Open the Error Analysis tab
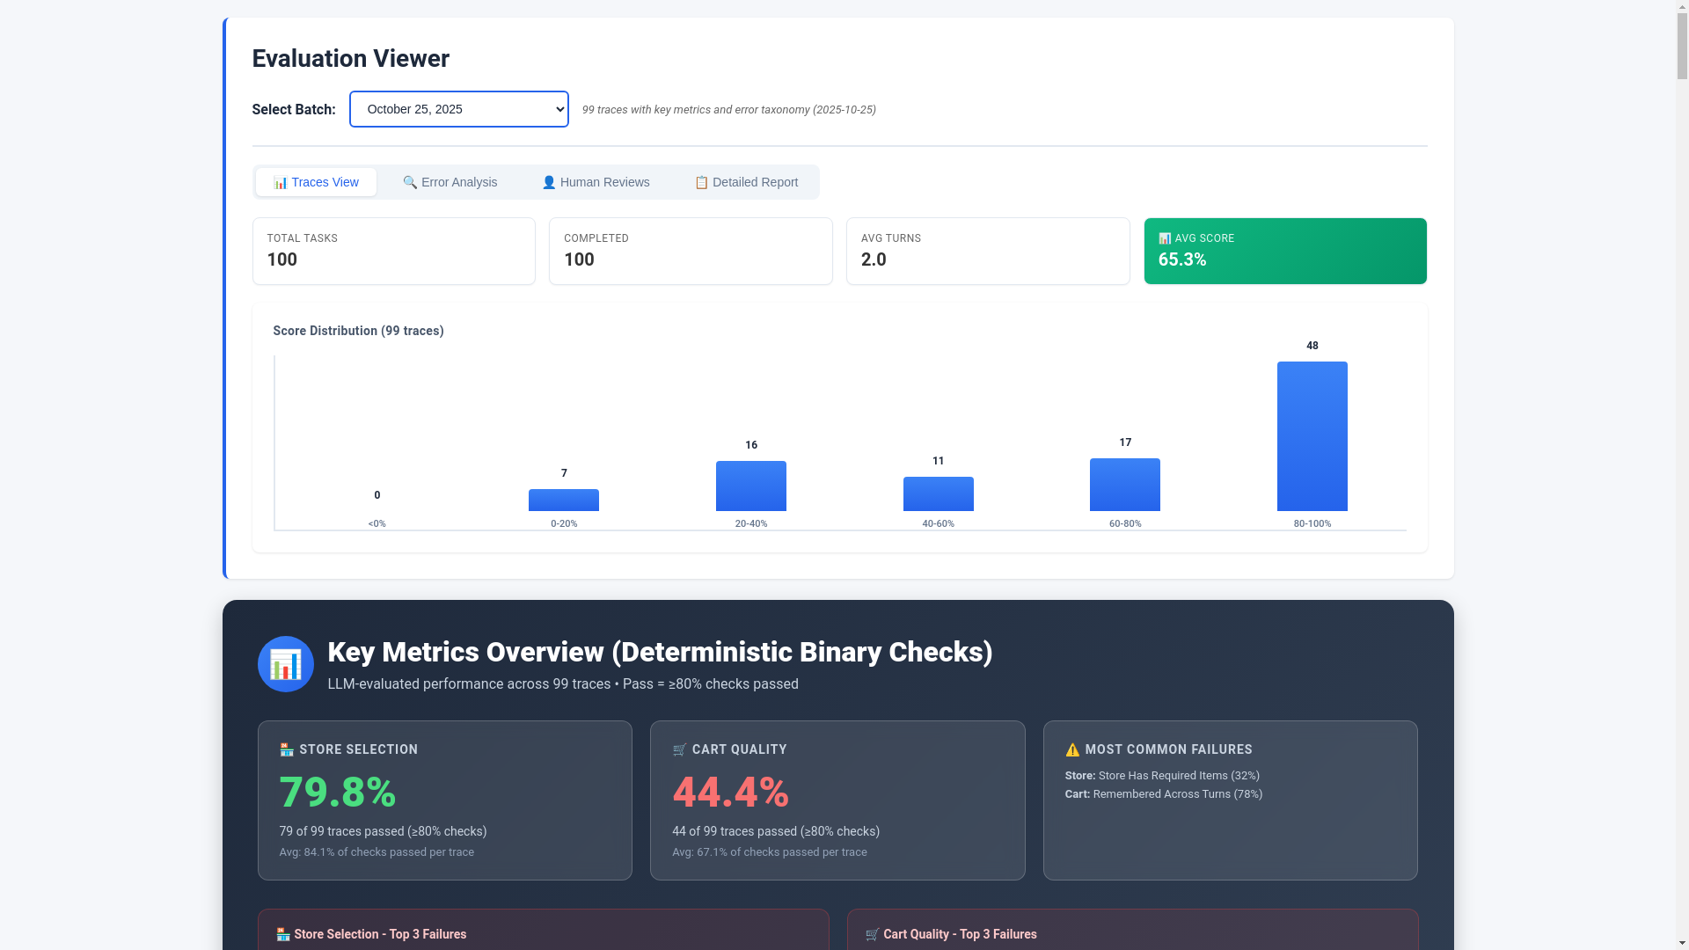 [450, 182]
